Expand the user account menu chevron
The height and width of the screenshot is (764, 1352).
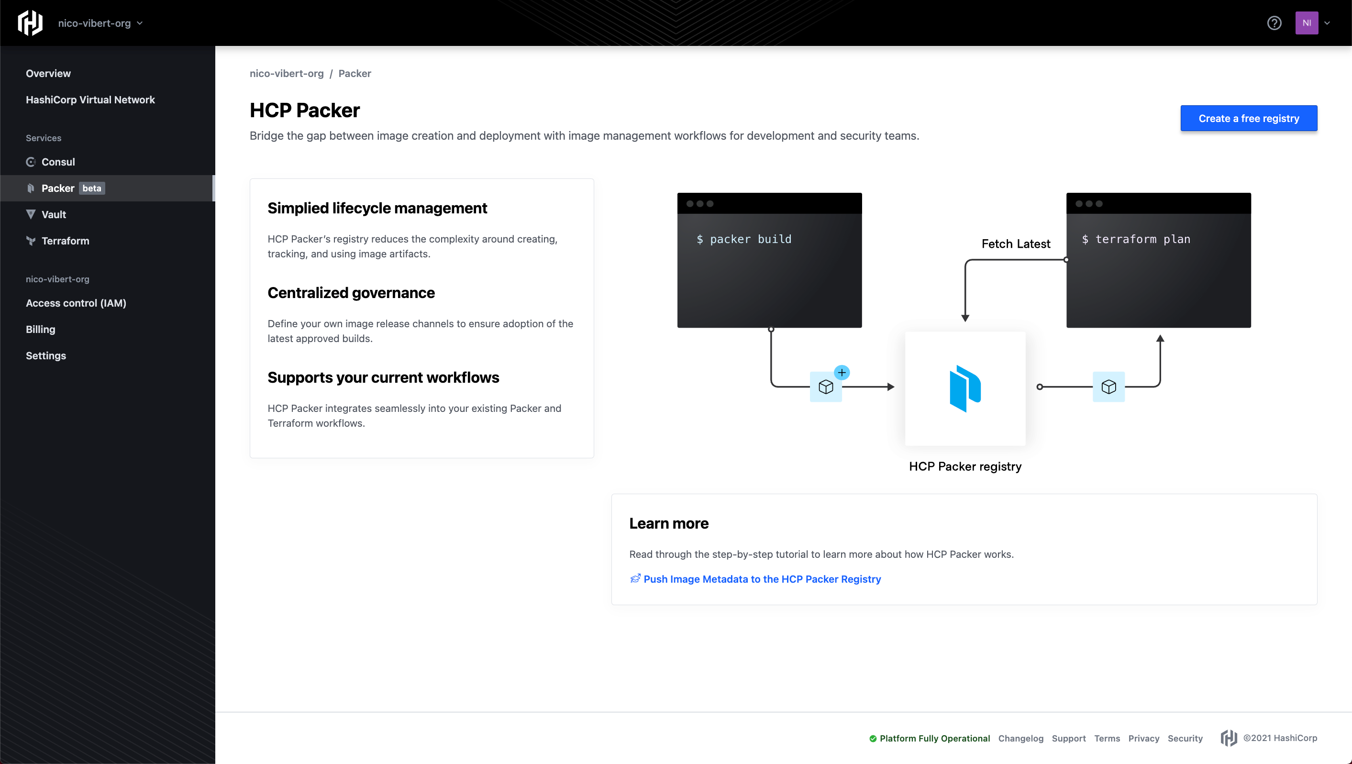[1327, 23]
